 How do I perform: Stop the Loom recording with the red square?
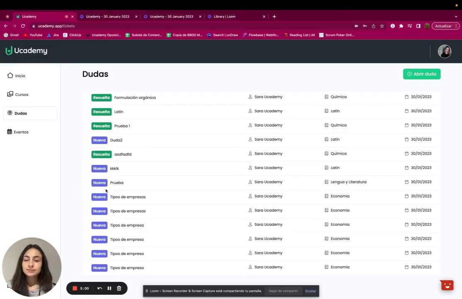click(75, 288)
